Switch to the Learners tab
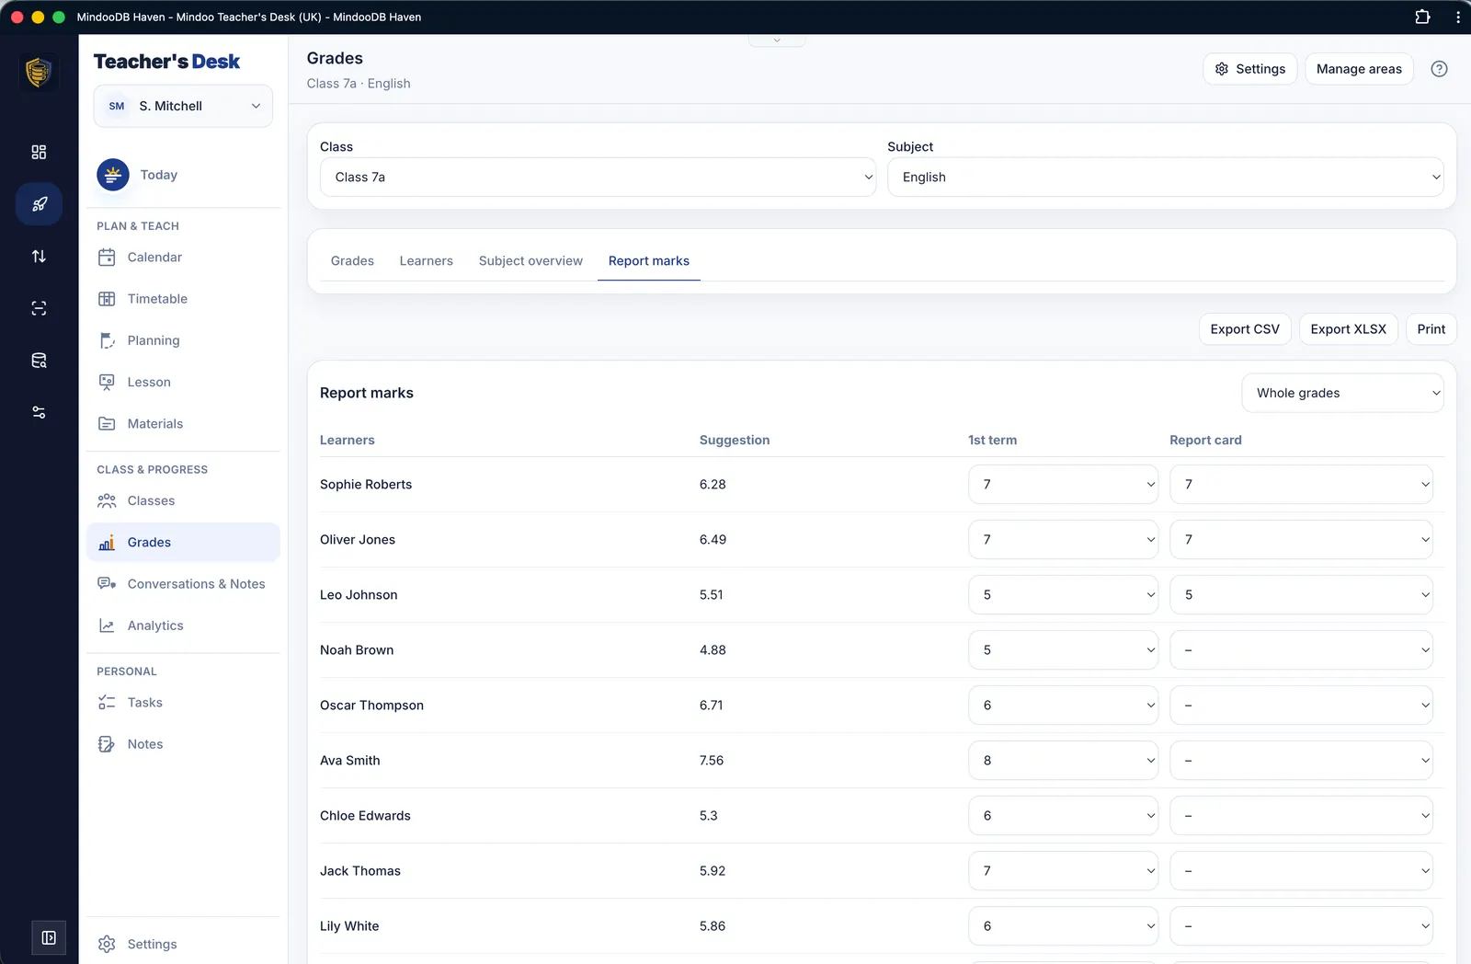1471x964 pixels. (427, 261)
